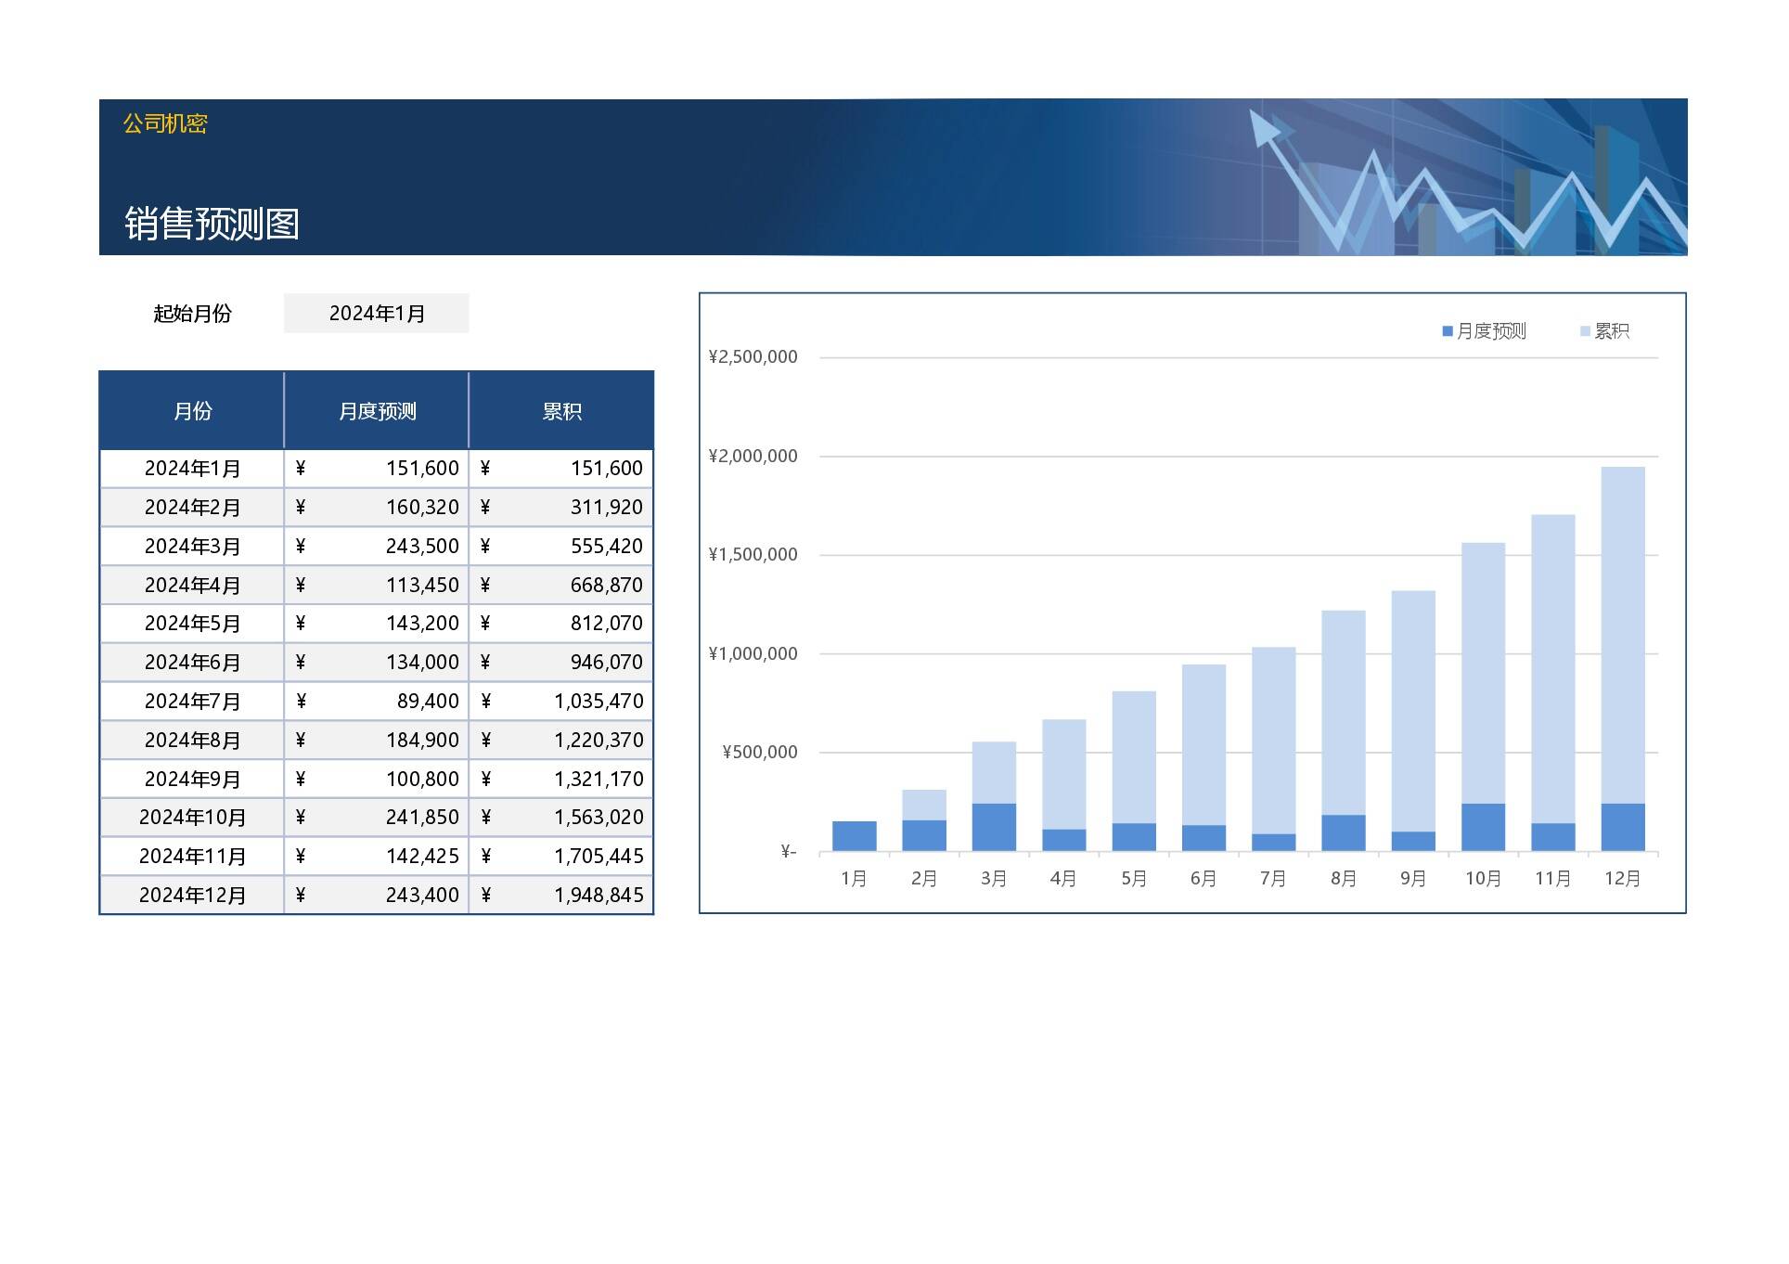The height and width of the screenshot is (1264, 1789).
Task: Select the 月份 table header
Action: (192, 411)
